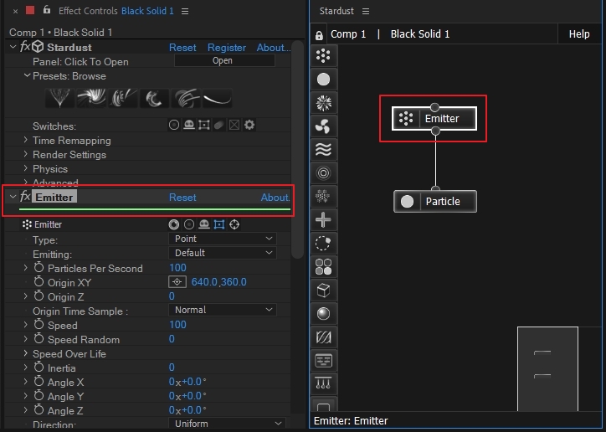Screen dimensions: 606x432
Task: Select the Emitter node in the graph
Action: 434,118
